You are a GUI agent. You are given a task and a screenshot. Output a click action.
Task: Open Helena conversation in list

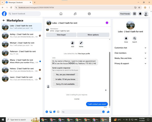[21, 70]
